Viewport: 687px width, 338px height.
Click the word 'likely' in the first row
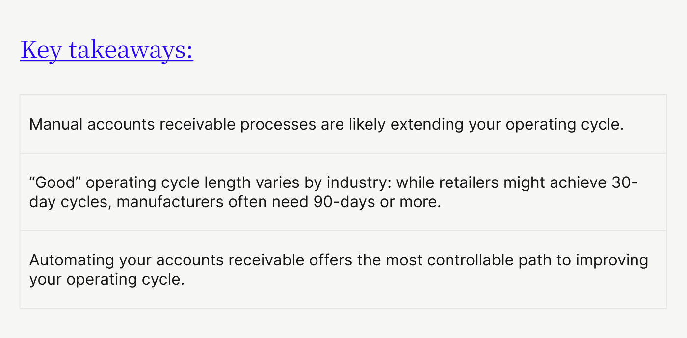coord(368,124)
